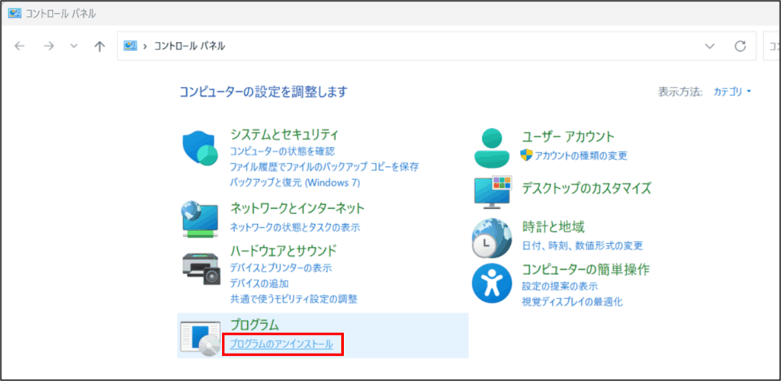Screen dimensions: 781x381
Task: Open プログラムのアンインストール link
Action: (281, 344)
